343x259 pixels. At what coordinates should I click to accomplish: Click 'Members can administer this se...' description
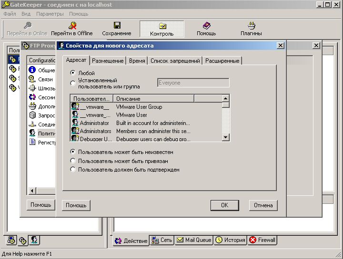[153, 131]
